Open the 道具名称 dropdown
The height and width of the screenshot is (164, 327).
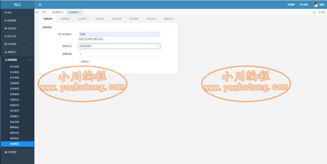pos(119,46)
